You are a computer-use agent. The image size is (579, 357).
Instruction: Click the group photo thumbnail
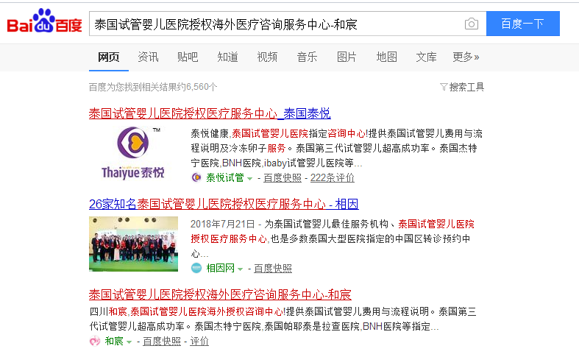133,244
